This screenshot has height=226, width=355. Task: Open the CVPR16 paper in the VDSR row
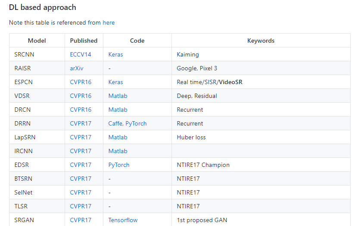coord(81,96)
